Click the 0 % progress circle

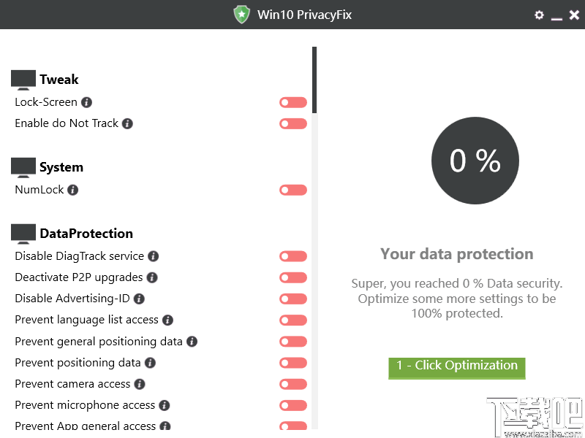475,161
